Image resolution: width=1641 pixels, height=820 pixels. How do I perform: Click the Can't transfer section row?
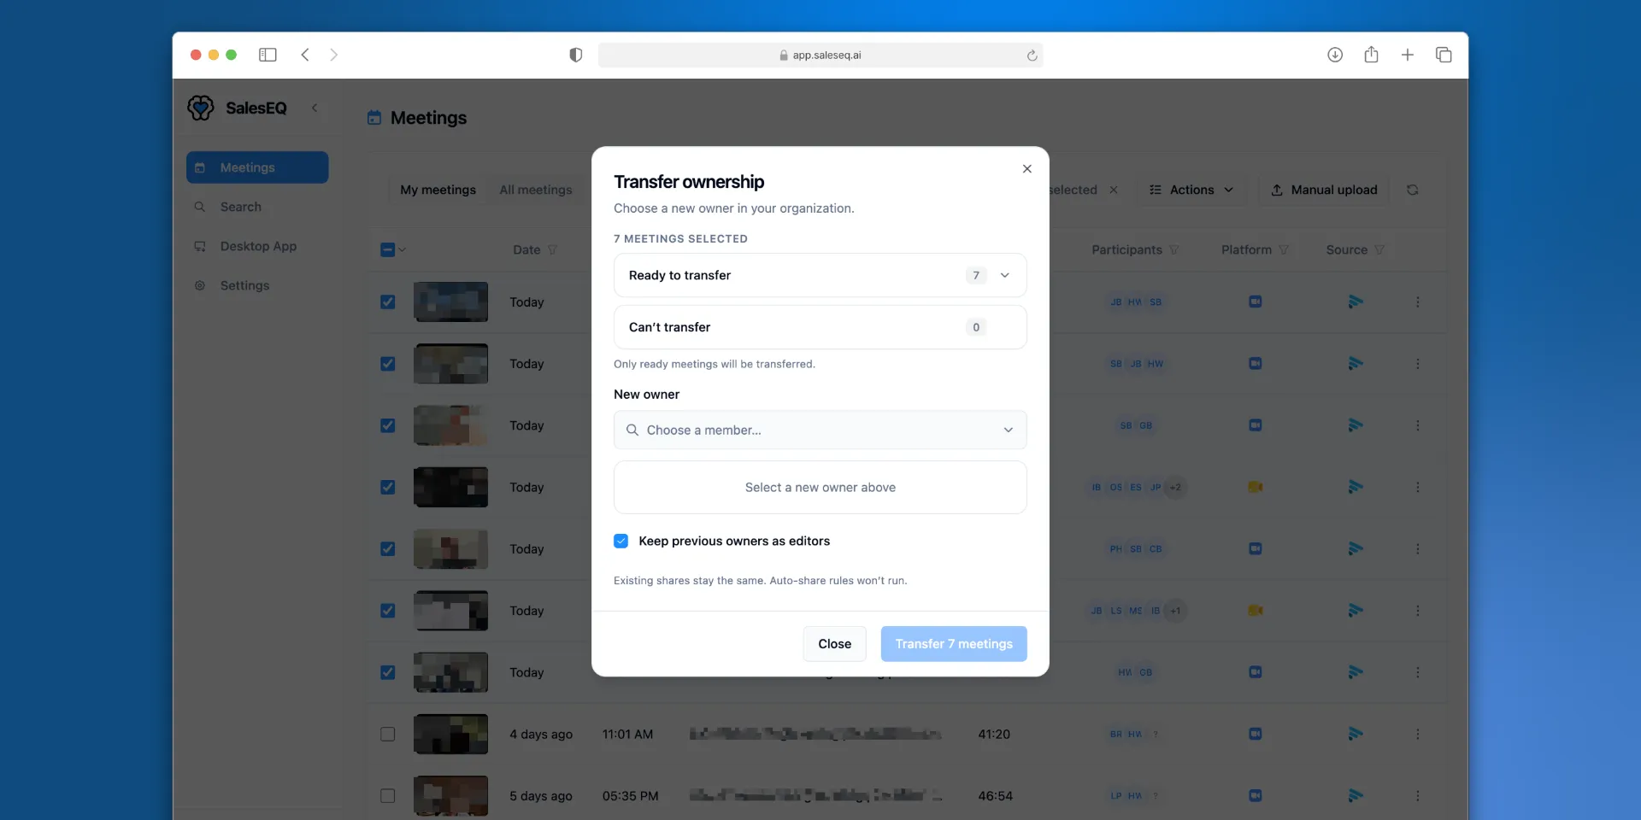820,327
